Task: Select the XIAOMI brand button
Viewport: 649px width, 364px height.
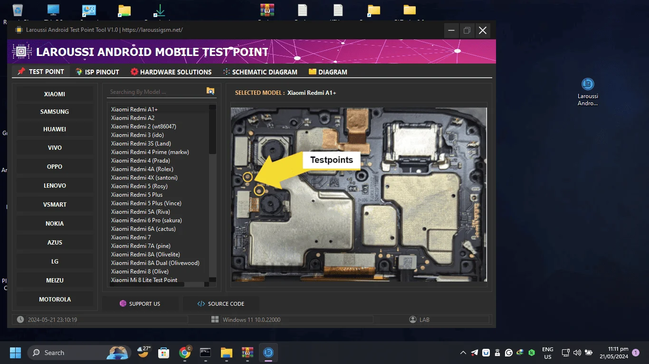Action: (55, 94)
